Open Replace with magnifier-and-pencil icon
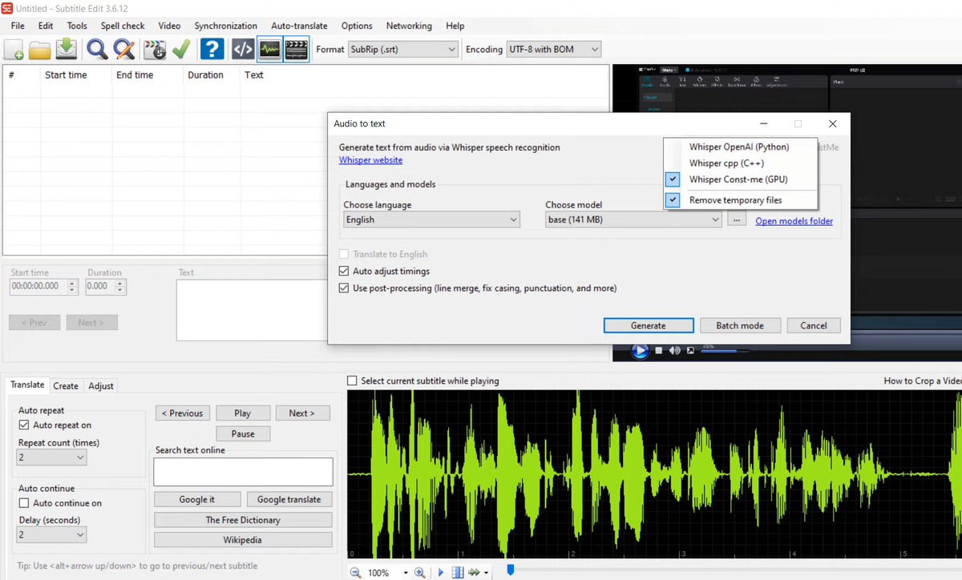Viewport: 962px width, 580px height. (124, 50)
